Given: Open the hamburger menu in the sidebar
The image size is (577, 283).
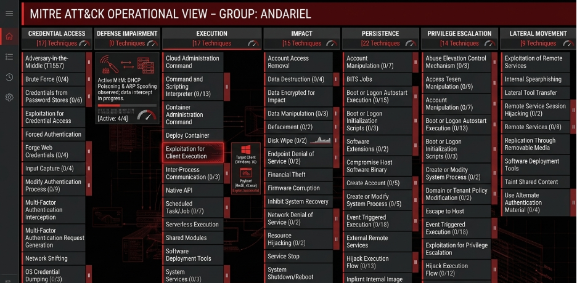Looking at the screenshot, I should click(x=9, y=14).
